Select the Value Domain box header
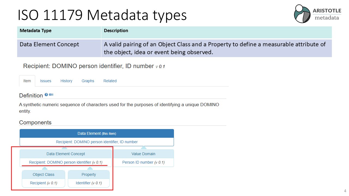 coord(143,154)
